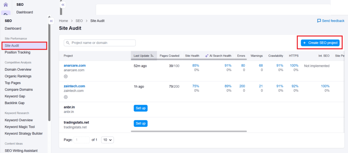Click the AI Search Health sparkle icon

pos(207,56)
